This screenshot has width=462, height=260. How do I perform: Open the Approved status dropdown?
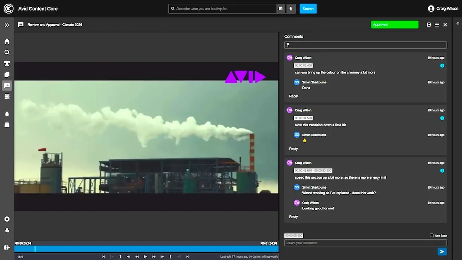click(394, 25)
